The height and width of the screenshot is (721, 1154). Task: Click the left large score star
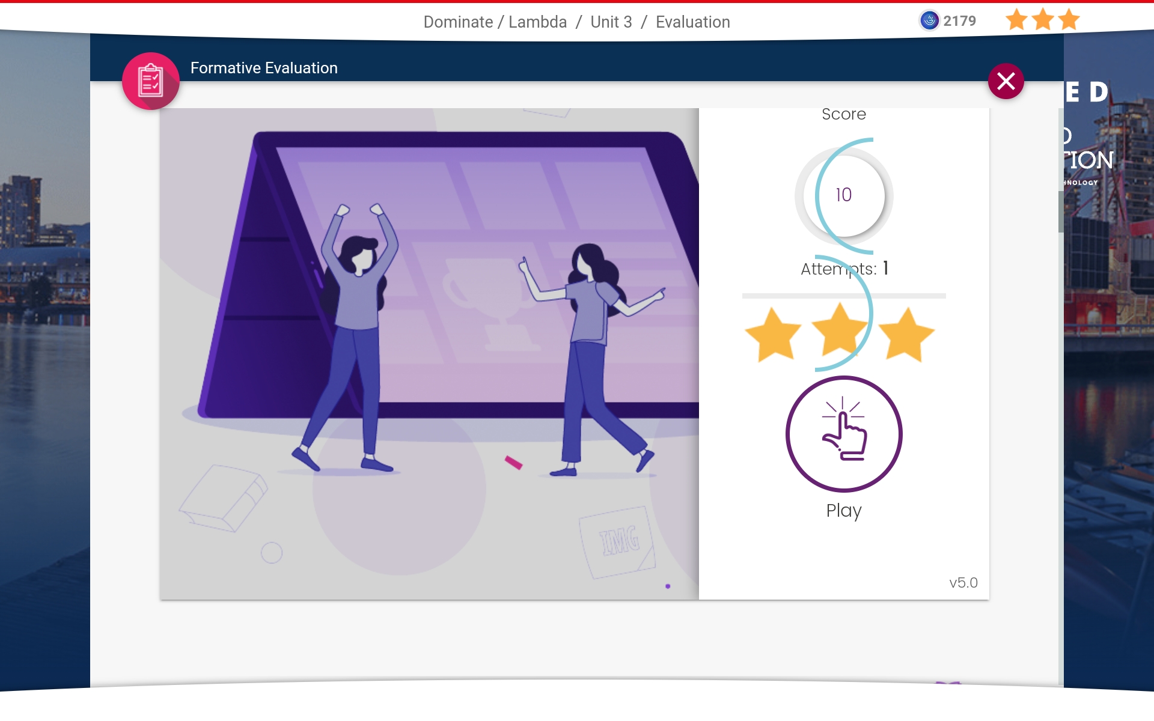(773, 335)
